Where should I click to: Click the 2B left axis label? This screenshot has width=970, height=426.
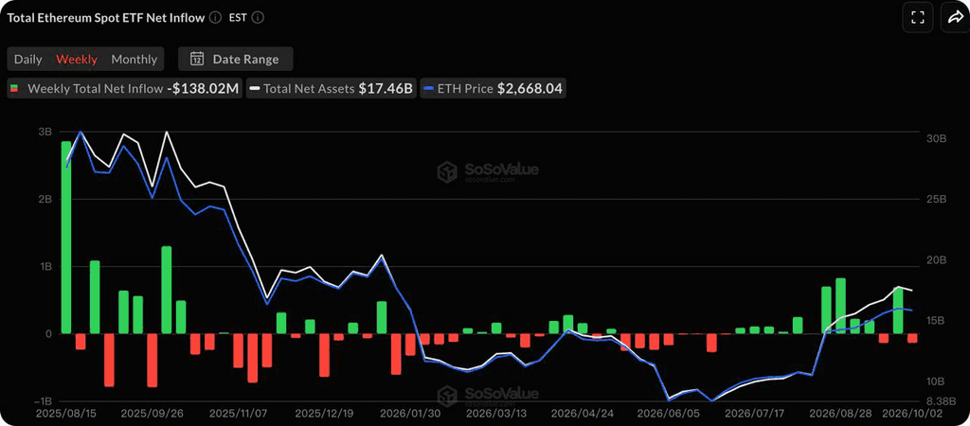click(45, 199)
